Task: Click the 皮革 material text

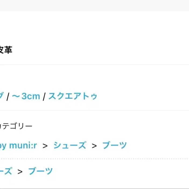Action: (6, 50)
